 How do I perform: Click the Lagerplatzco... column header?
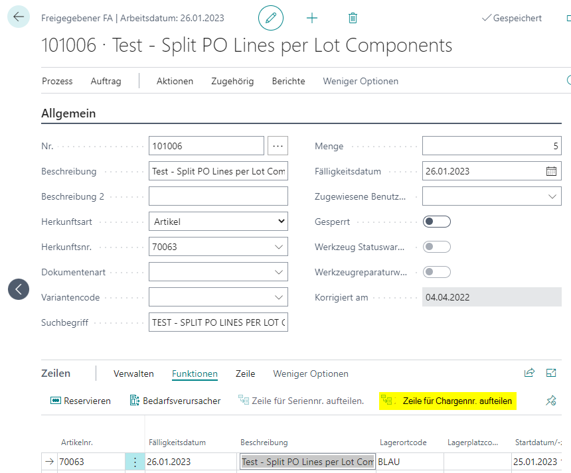click(x=473, y=442)
